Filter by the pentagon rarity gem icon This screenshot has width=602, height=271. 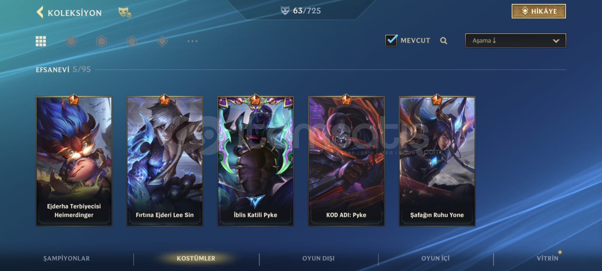tap(132, 41)
